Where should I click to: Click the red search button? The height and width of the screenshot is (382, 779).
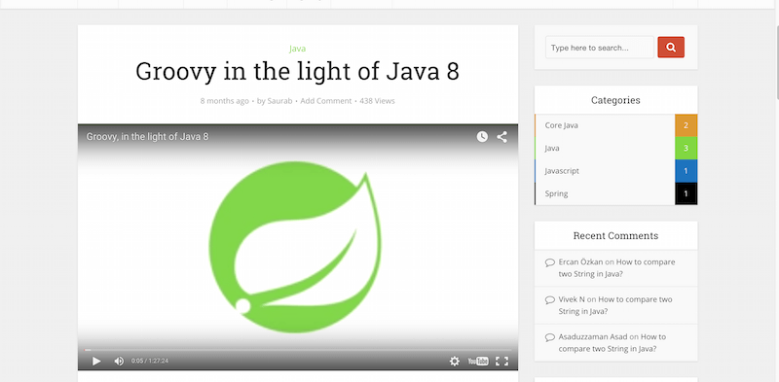(671, 47)
